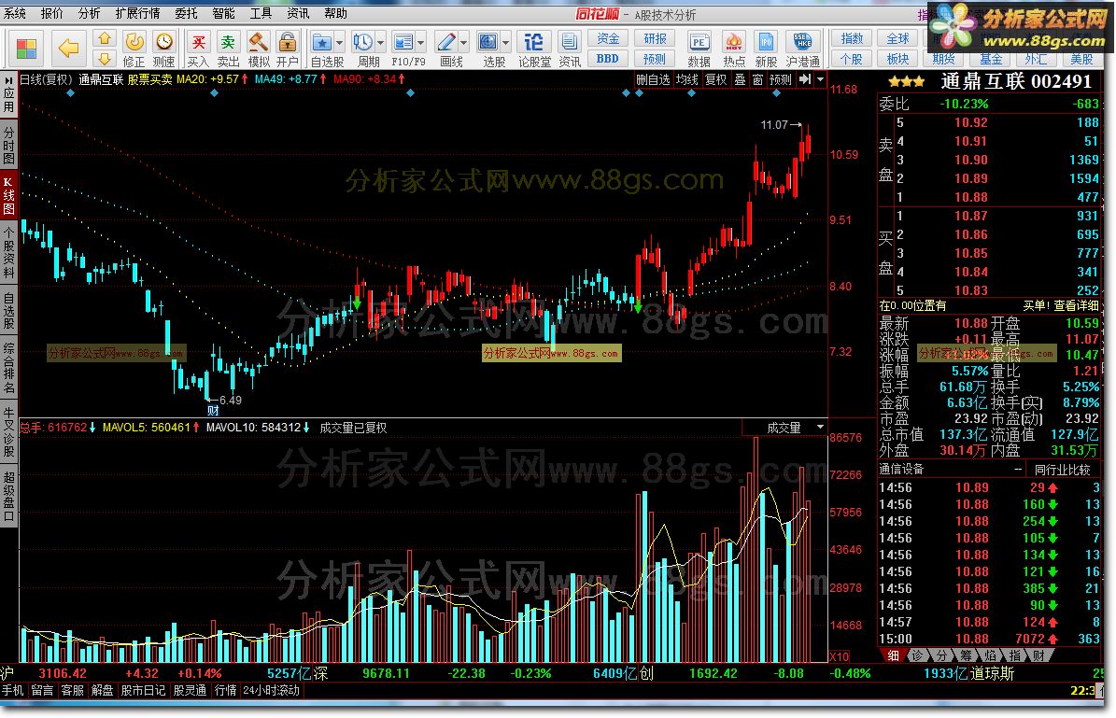The height and width of the screenshot is (718, 1116).
Task: Click the 开户 open account lock icon
Action: click(288, 49)
